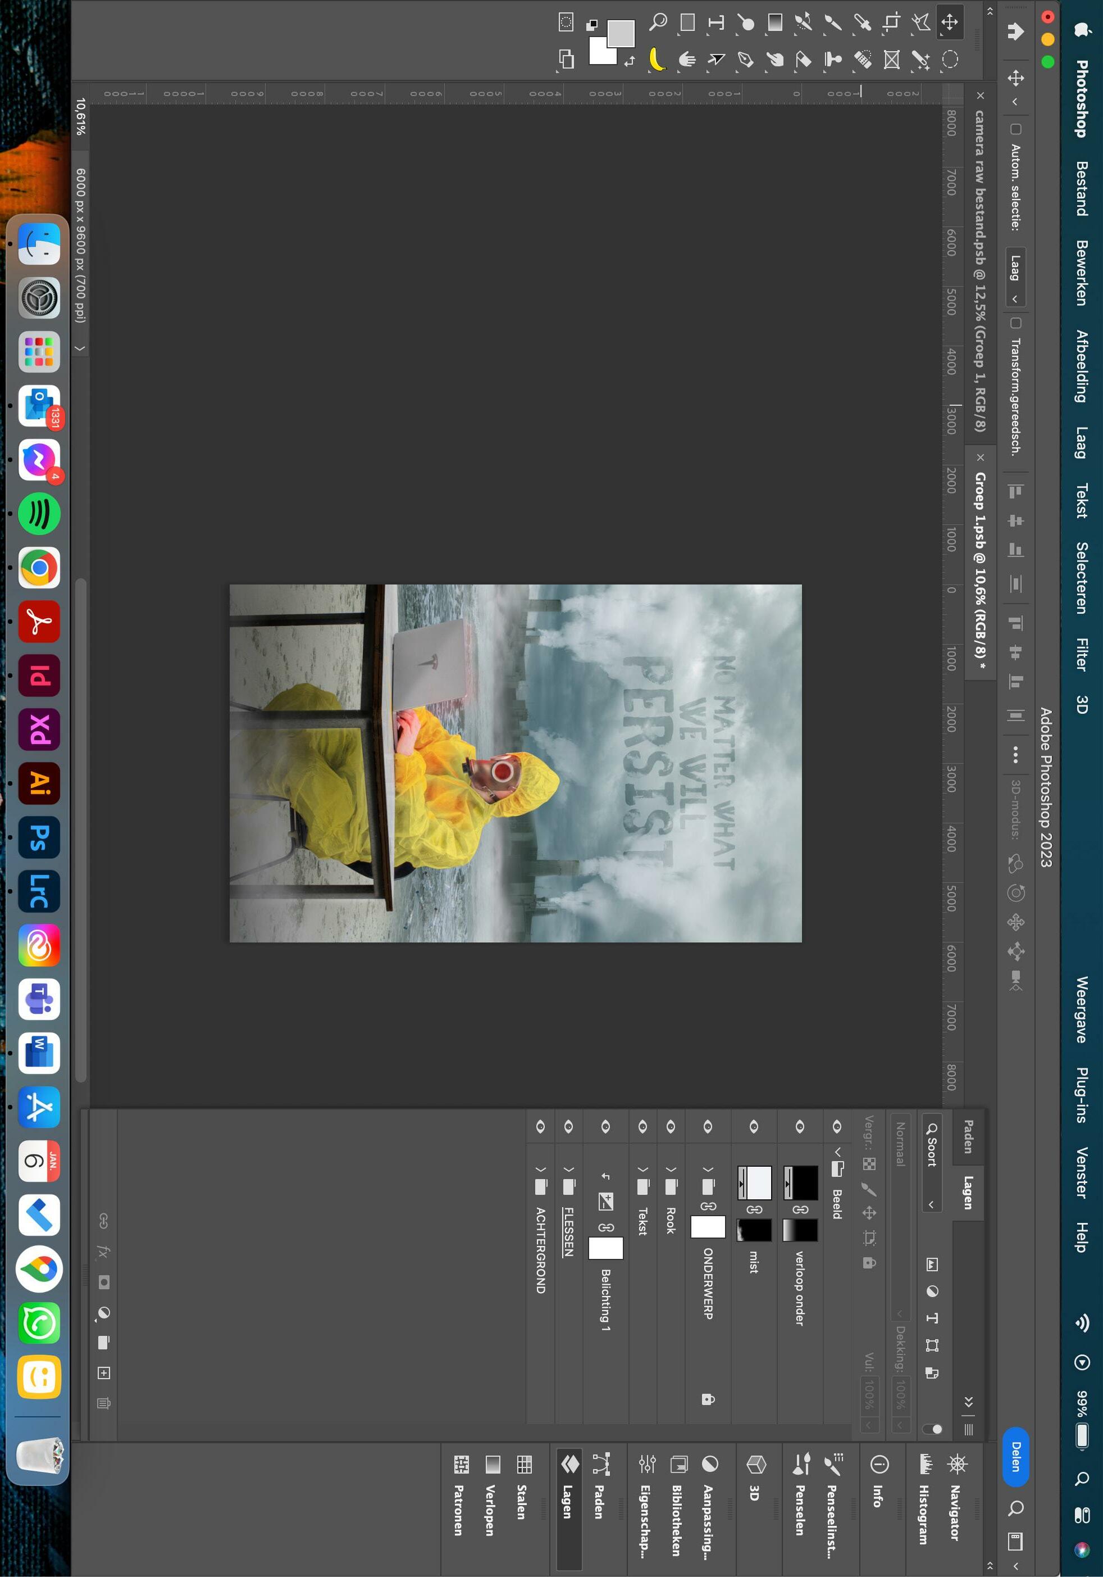Expand the ACHTERGROND layer group
This screenshot has width=1103, height=1577.
(x=541, y=1169)
